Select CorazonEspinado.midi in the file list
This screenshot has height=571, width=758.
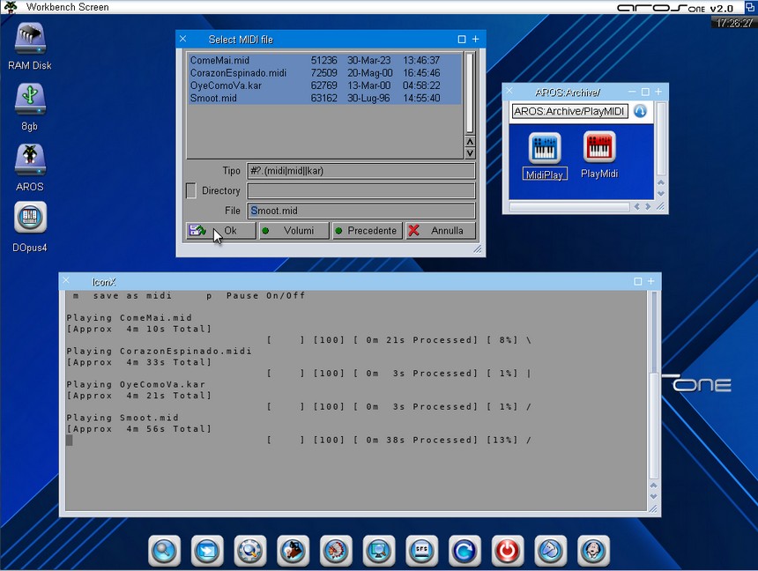[238, 73]
